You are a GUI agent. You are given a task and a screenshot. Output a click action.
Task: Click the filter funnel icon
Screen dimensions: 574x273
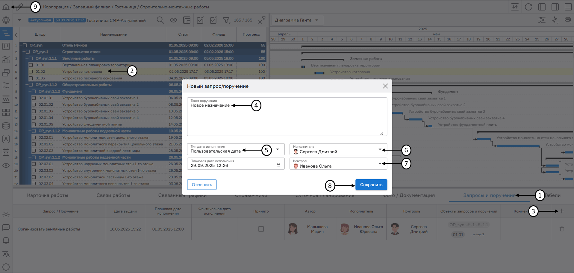click(x=226, y=20)
